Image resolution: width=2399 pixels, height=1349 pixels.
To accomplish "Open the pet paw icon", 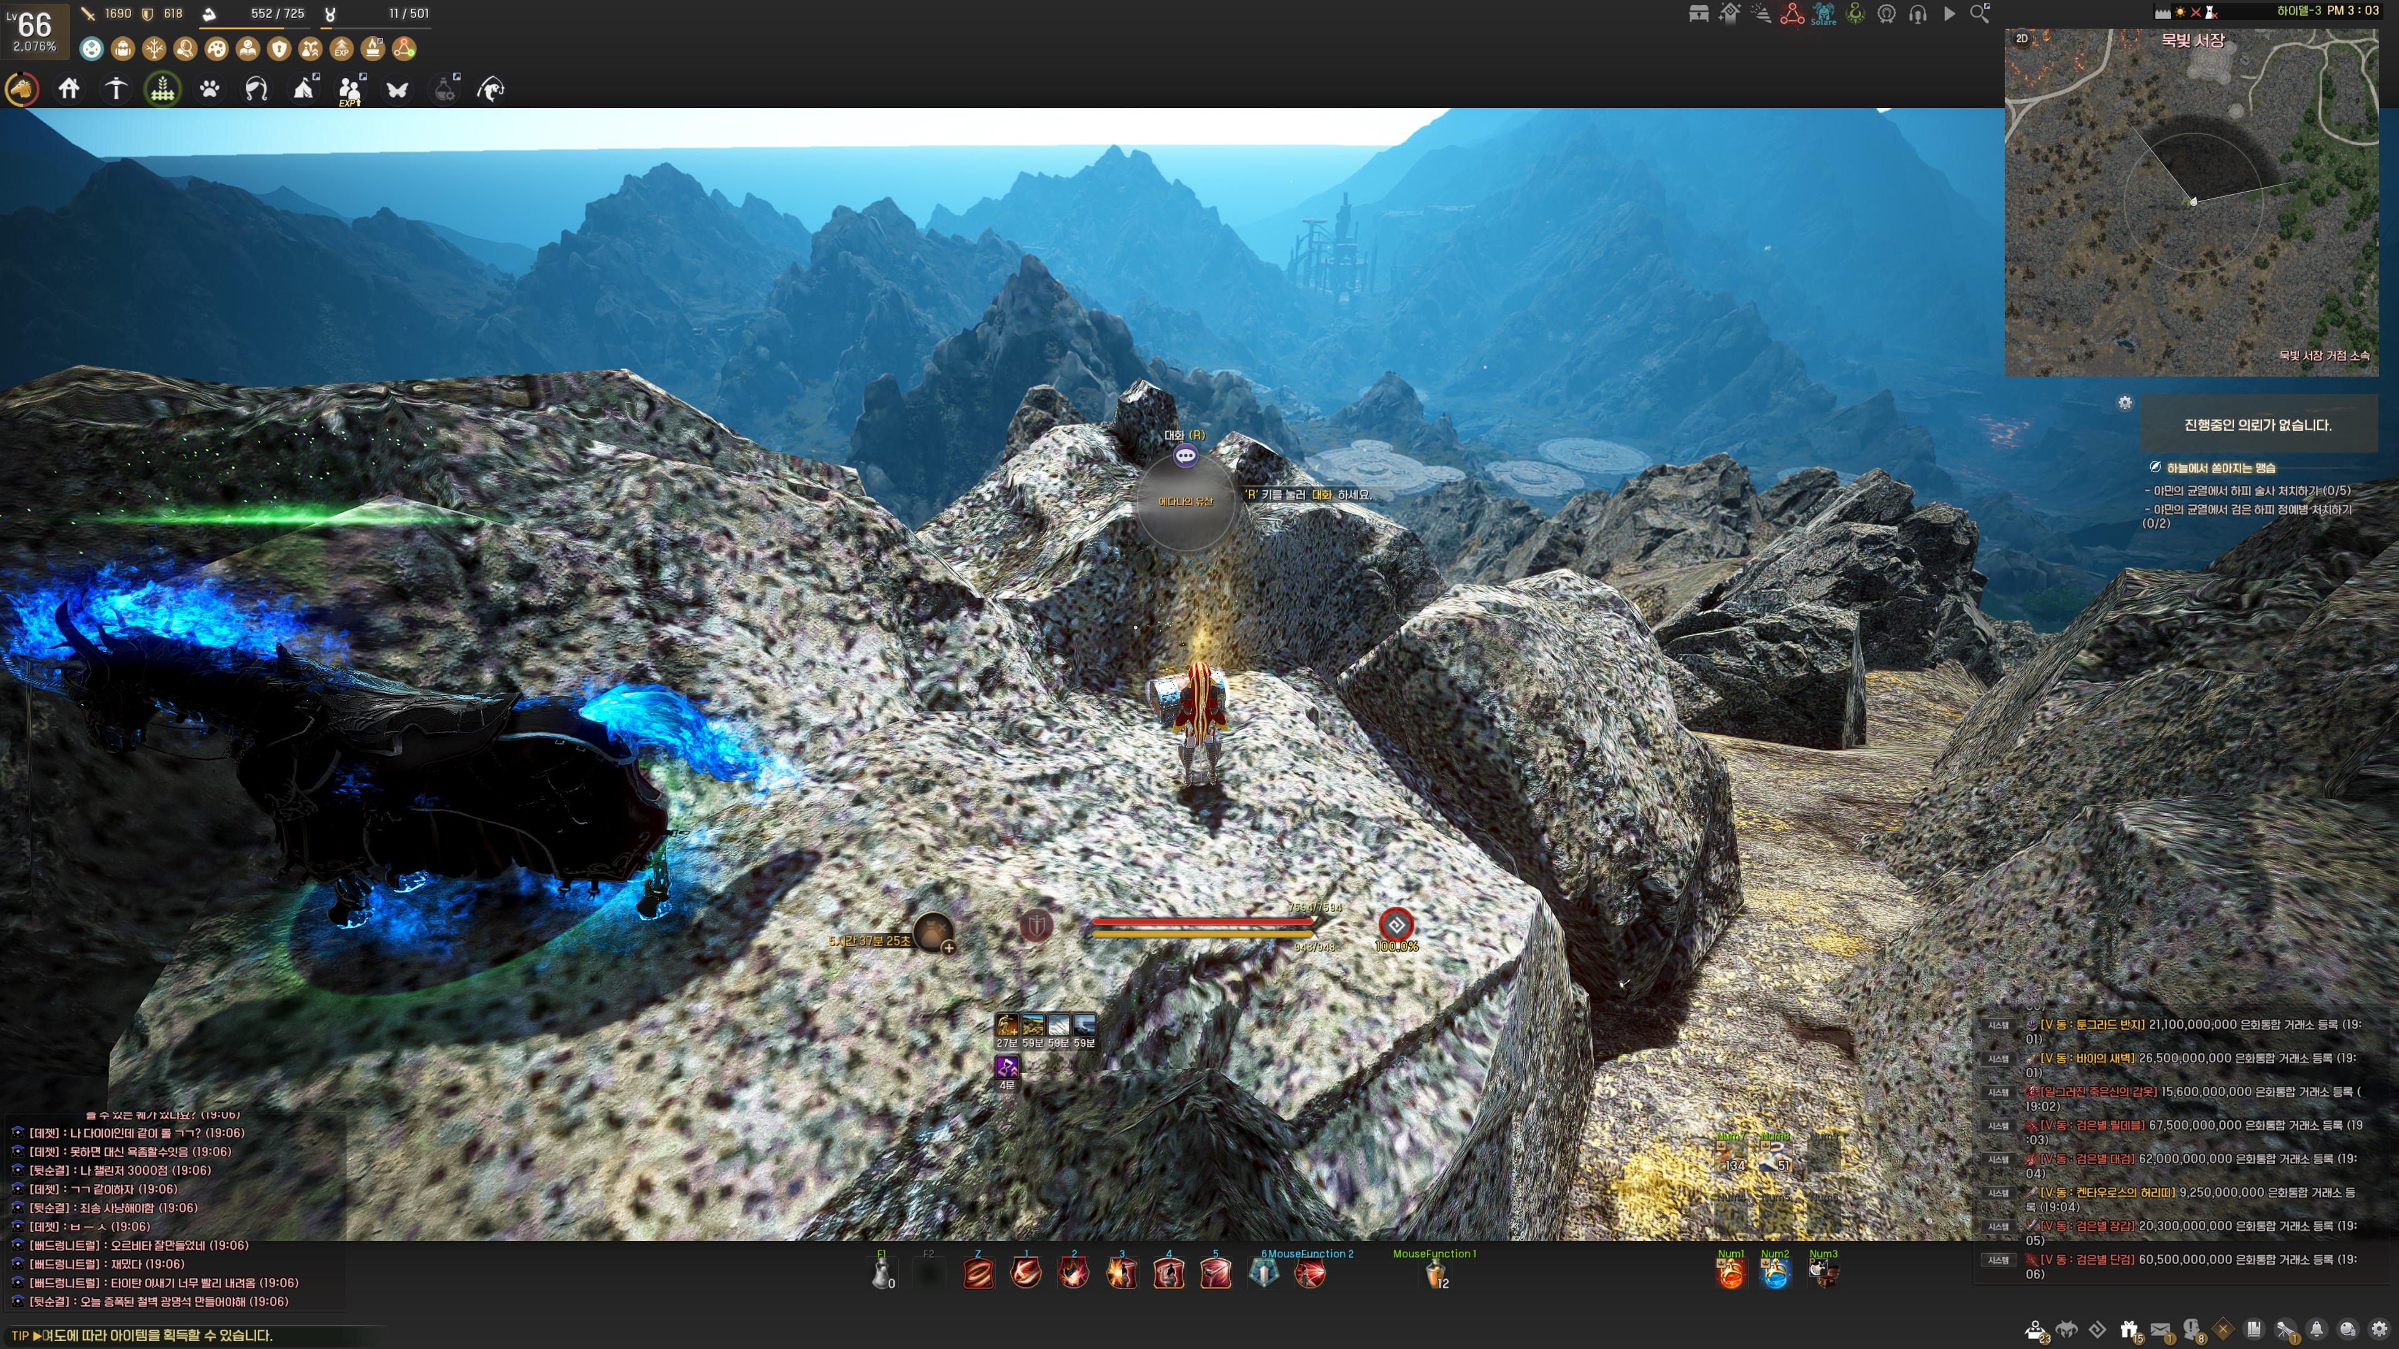I will coord(209,89).
